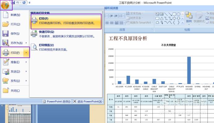This screenshot has height=123, width=214.
Task: Click the Redo icon in quick access toolbar
Action: coord(24,2)
